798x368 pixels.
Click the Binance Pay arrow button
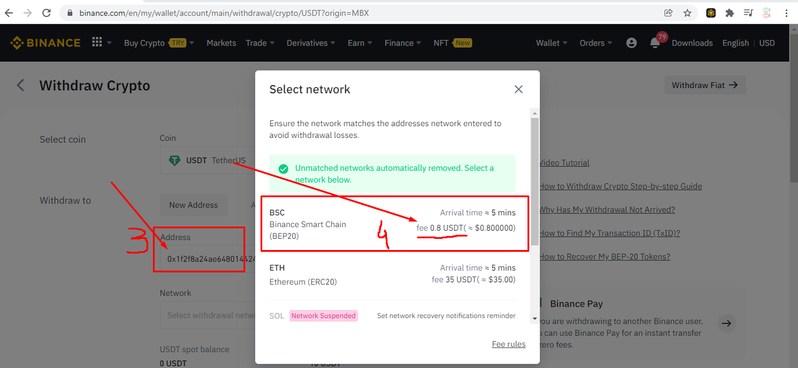click(727, 323)
